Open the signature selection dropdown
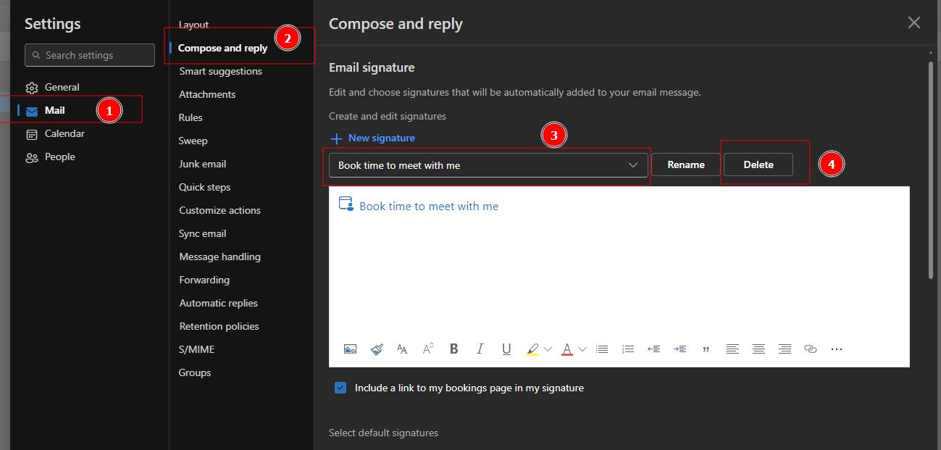The image size is (941, 450). [x=488, y=165]
